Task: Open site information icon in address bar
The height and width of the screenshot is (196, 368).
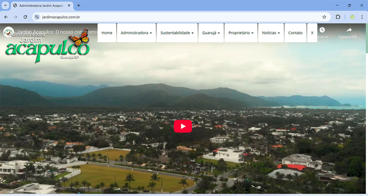Action: click(x=37, y=17)
